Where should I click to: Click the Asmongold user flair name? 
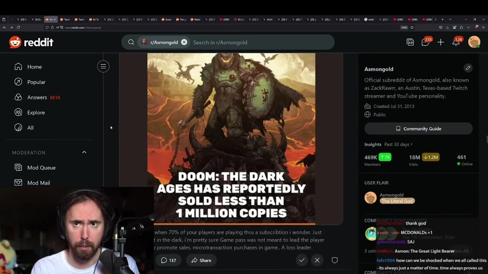[x=392, y=195]
